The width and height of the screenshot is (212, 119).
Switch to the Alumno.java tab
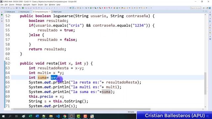pos(24,12)
